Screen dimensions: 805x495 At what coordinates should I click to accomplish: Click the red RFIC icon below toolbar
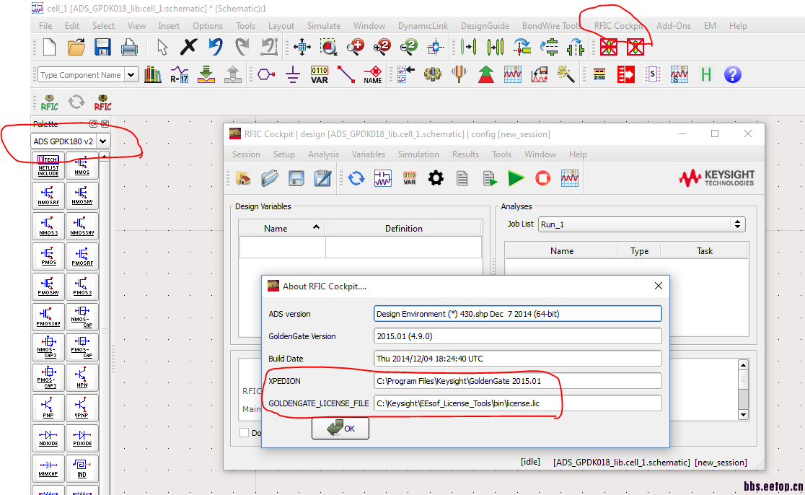point(102,102)
